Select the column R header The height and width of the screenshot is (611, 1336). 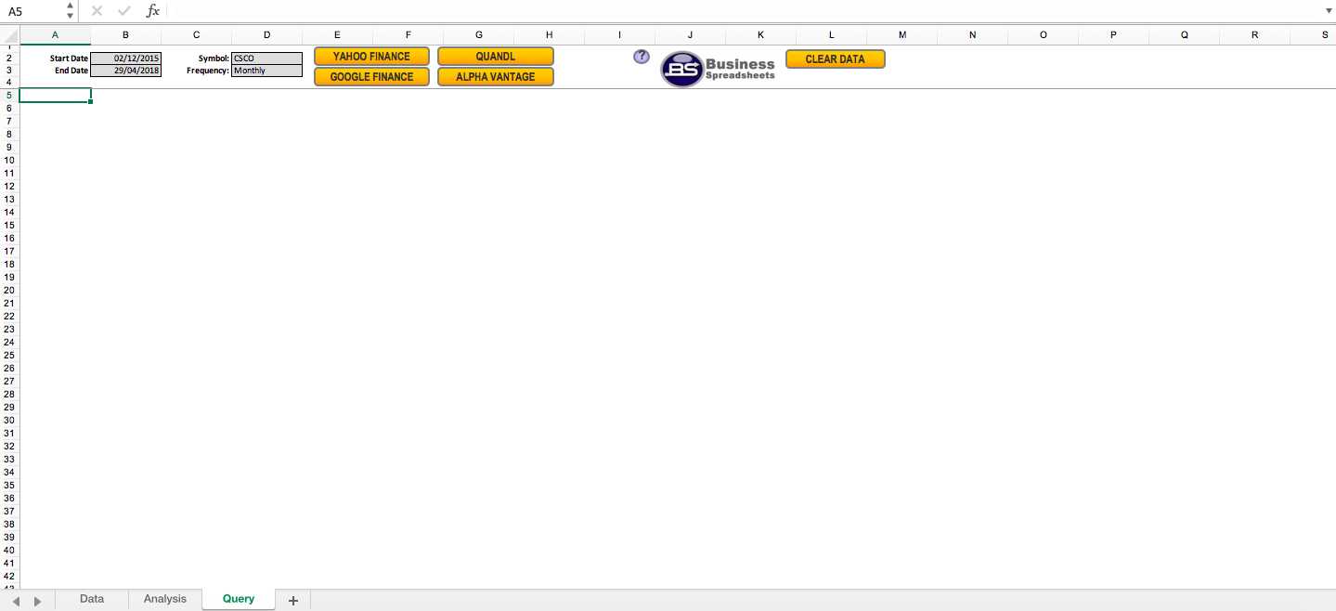point(1255,35)
